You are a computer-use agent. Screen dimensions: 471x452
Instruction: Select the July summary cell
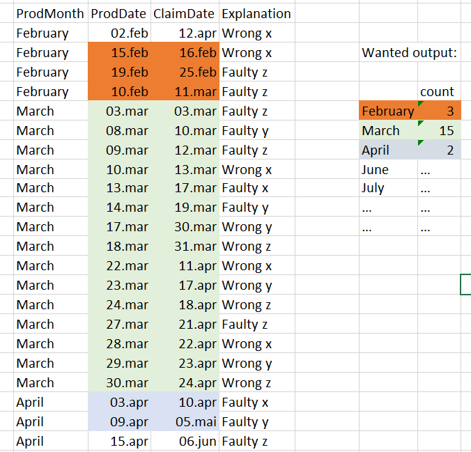point(388,188)
